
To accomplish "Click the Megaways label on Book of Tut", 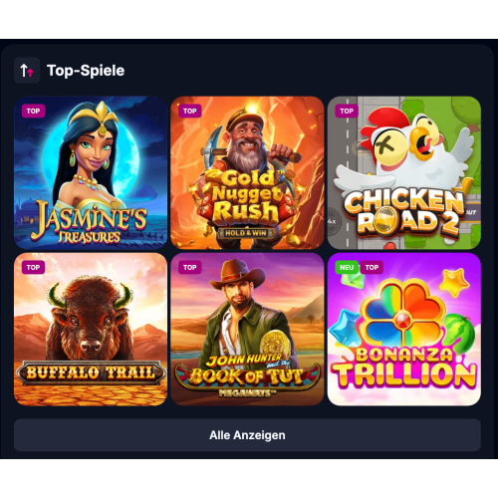I will (247, 393).
